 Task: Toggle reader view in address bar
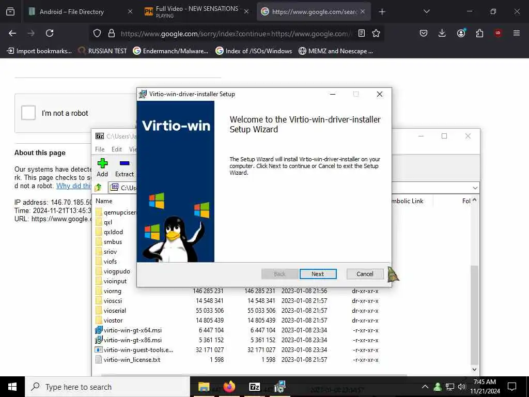361,33
